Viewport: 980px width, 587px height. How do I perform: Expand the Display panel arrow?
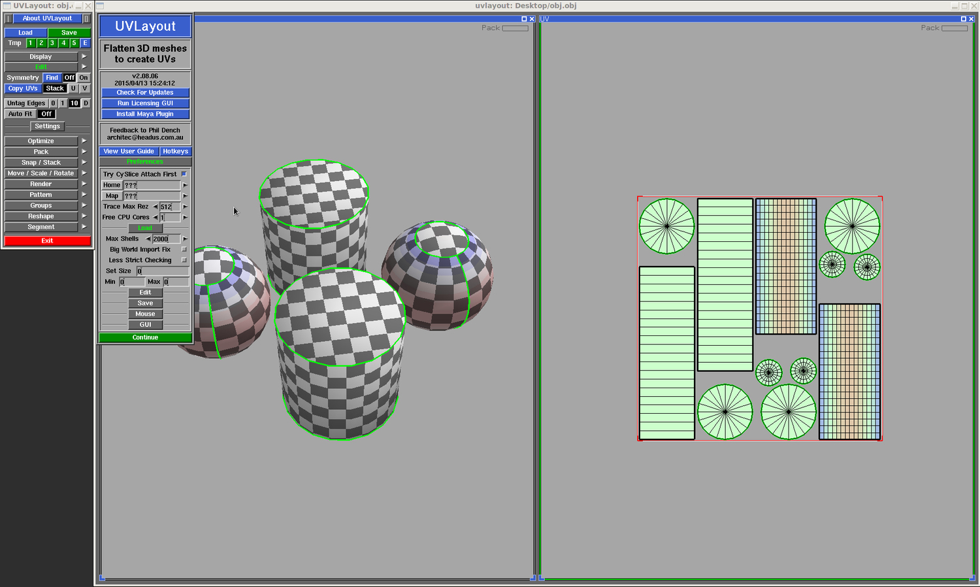[x=84, y=57]
